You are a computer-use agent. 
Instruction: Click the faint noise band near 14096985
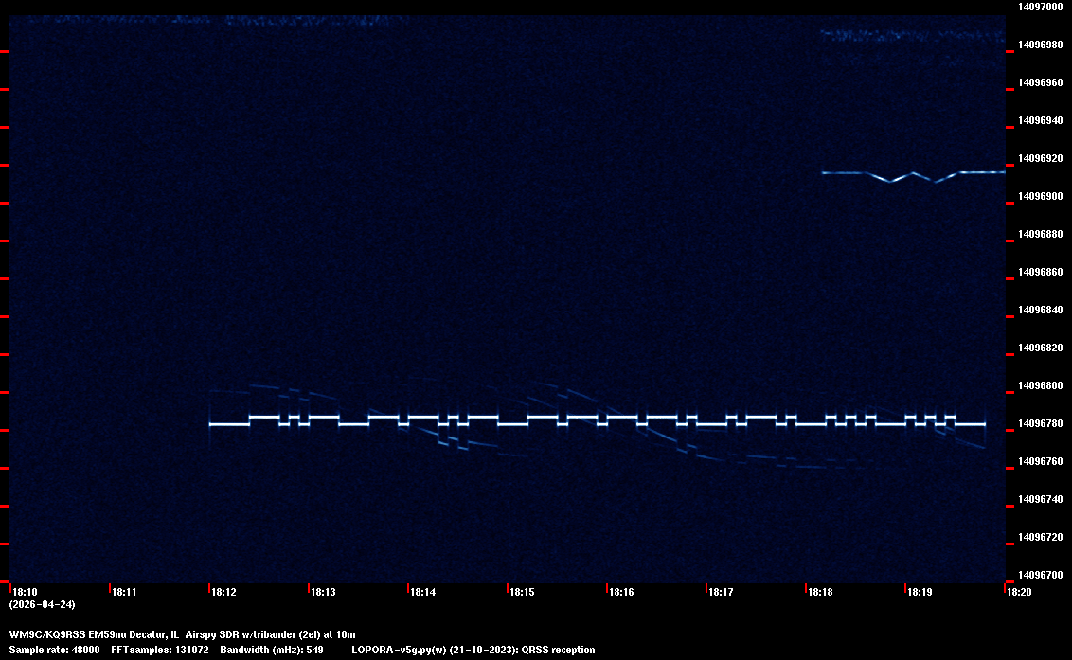tap(911, 36)
